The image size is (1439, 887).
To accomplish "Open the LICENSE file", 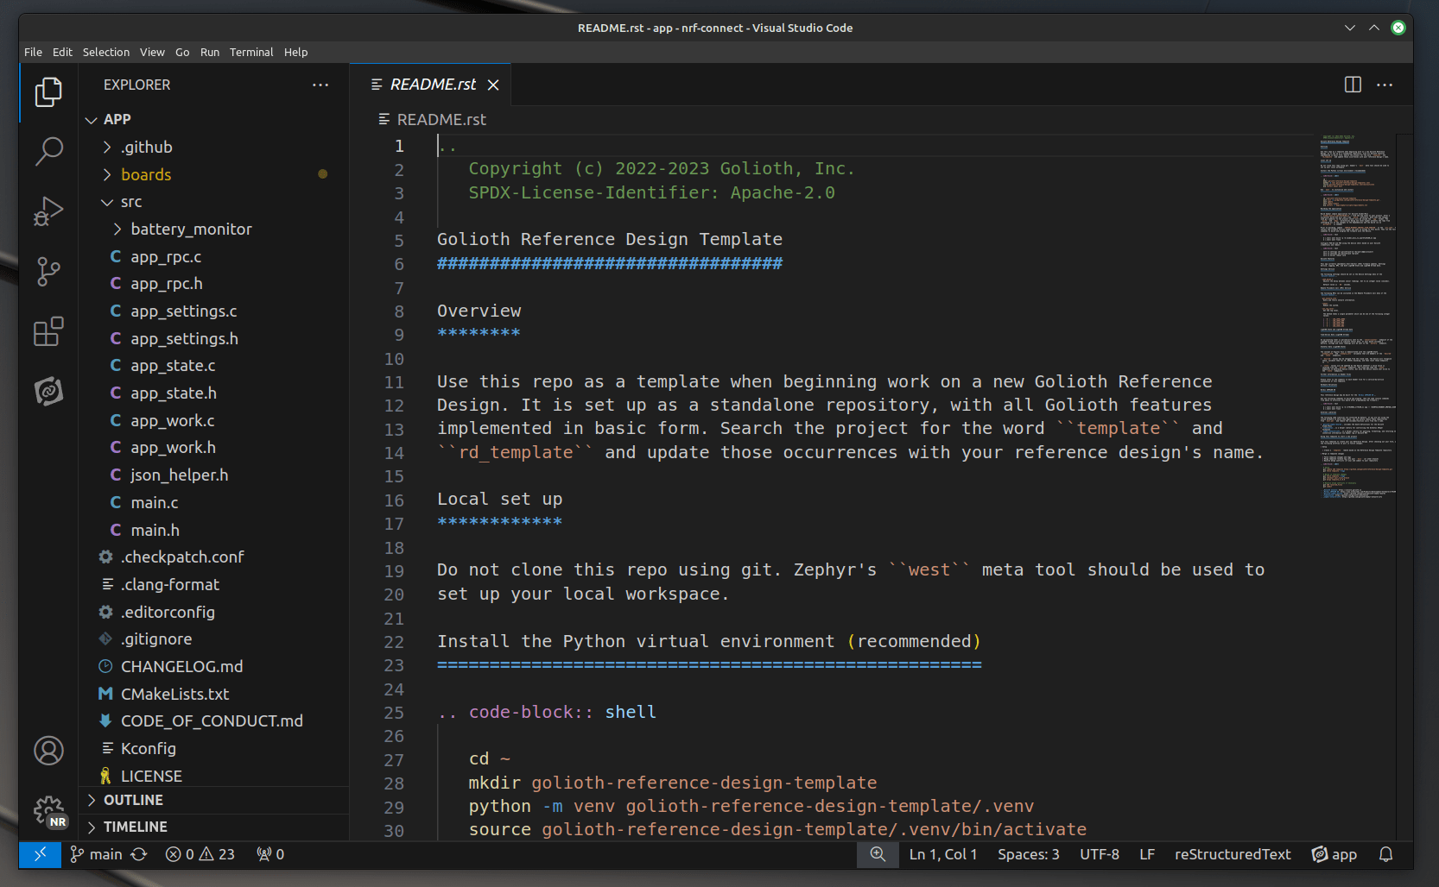I will point(214,776).
